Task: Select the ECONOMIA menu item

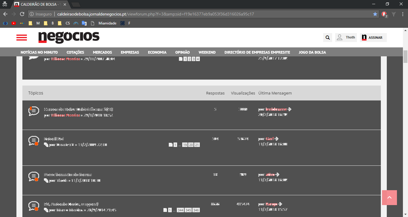Action: click(157, 52)
